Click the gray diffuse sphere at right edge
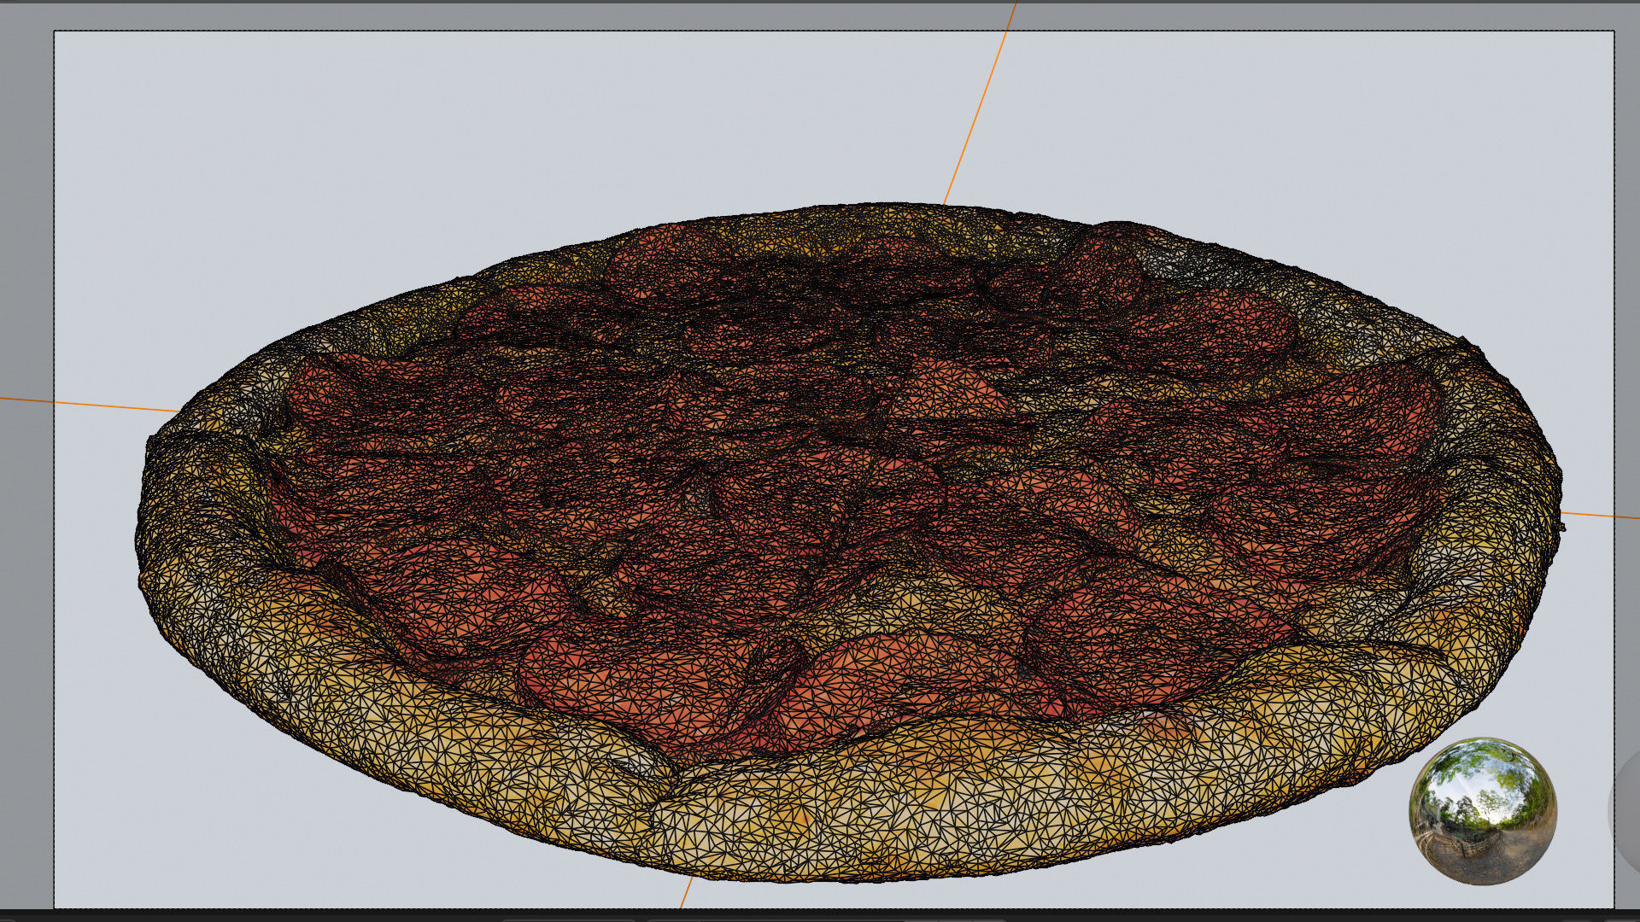Image resolution: width=1640 pixels, height=922 pixels. point(1627,811)
